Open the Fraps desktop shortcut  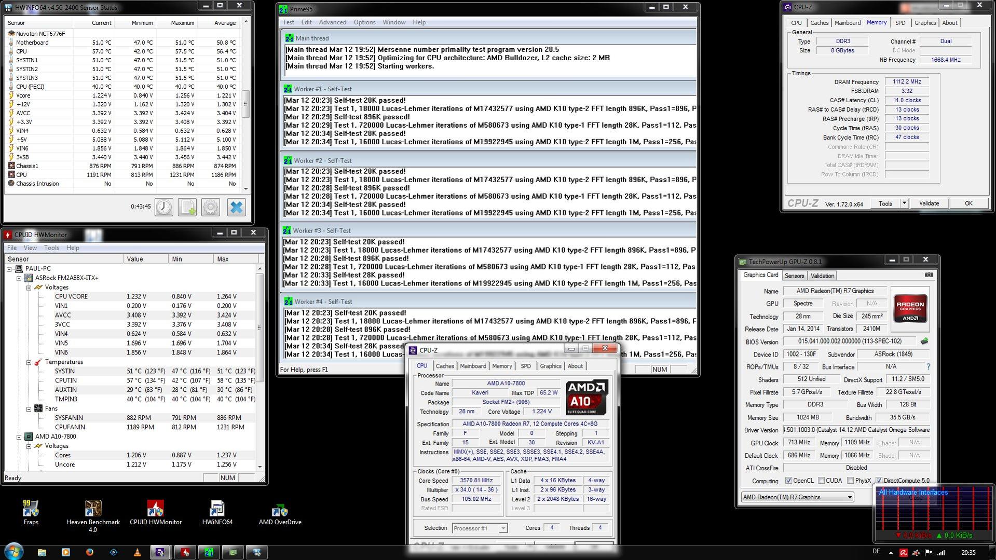[31, 512]
